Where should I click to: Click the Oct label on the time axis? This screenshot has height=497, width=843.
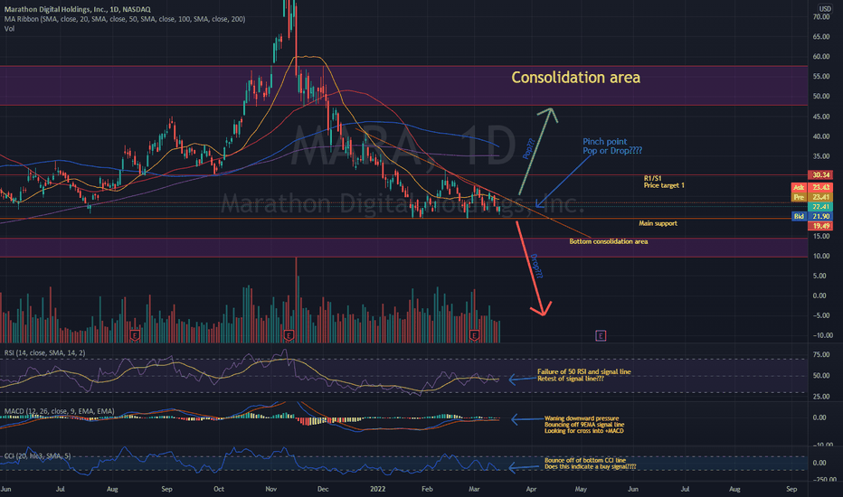[x=219, y=489]
